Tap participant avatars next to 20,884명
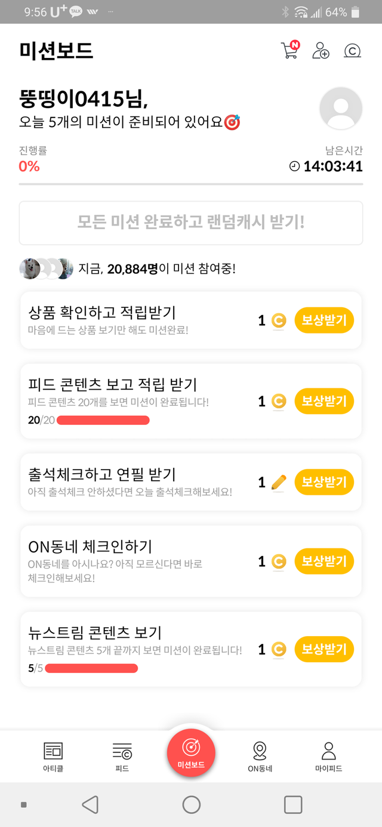This screenshot has height=827, width=382. click(46, 269)
